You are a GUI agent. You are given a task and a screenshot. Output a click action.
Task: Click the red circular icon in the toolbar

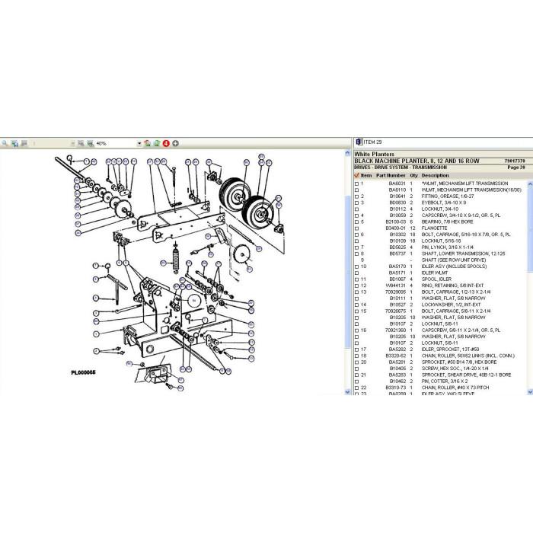(166, 143)
